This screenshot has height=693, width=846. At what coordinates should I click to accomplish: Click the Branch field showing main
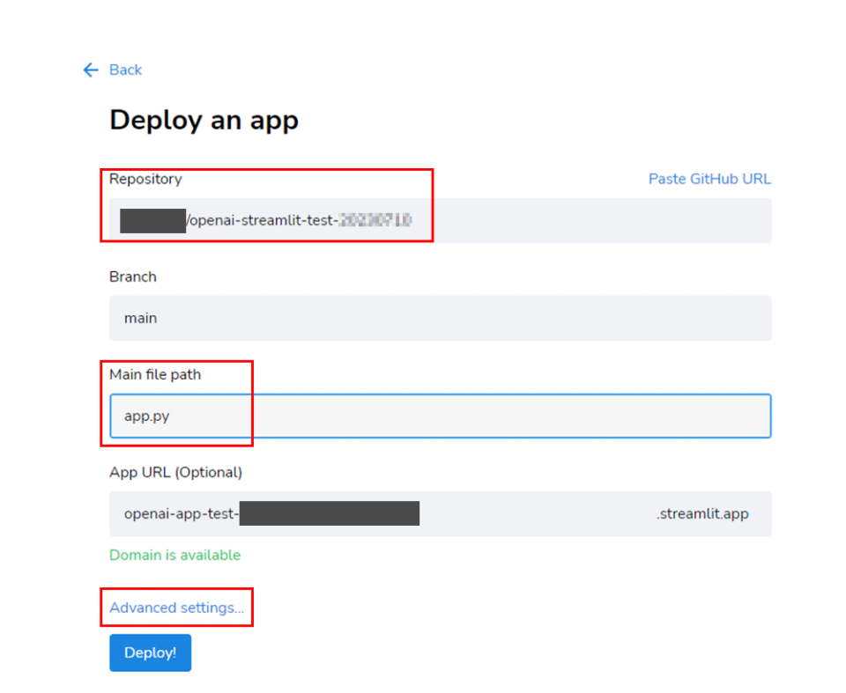pyautogui.click(x=441, y=318)
